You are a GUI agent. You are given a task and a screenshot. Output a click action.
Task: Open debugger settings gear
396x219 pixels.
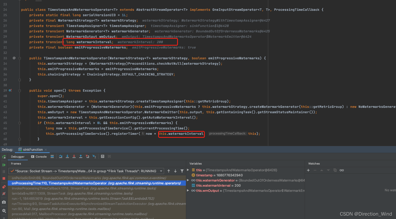click(4, 211)
